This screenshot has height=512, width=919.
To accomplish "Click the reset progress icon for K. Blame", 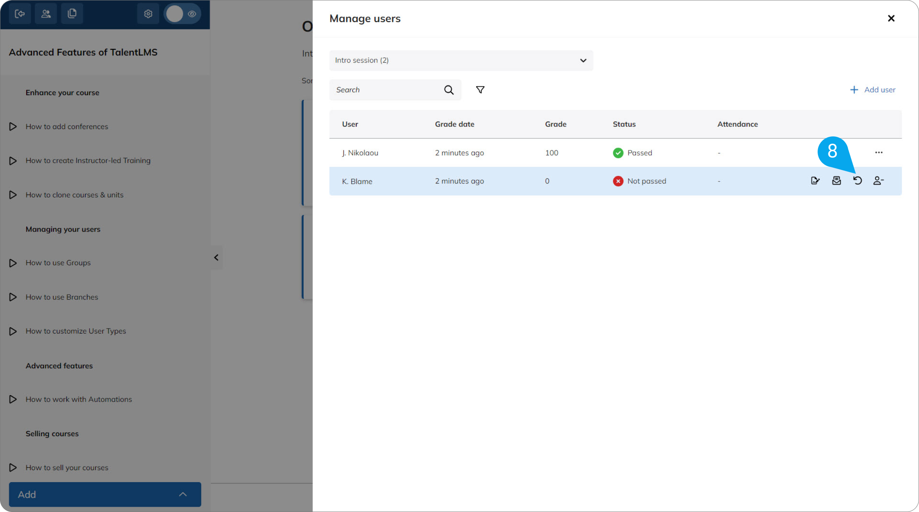I will coord(858,181).
